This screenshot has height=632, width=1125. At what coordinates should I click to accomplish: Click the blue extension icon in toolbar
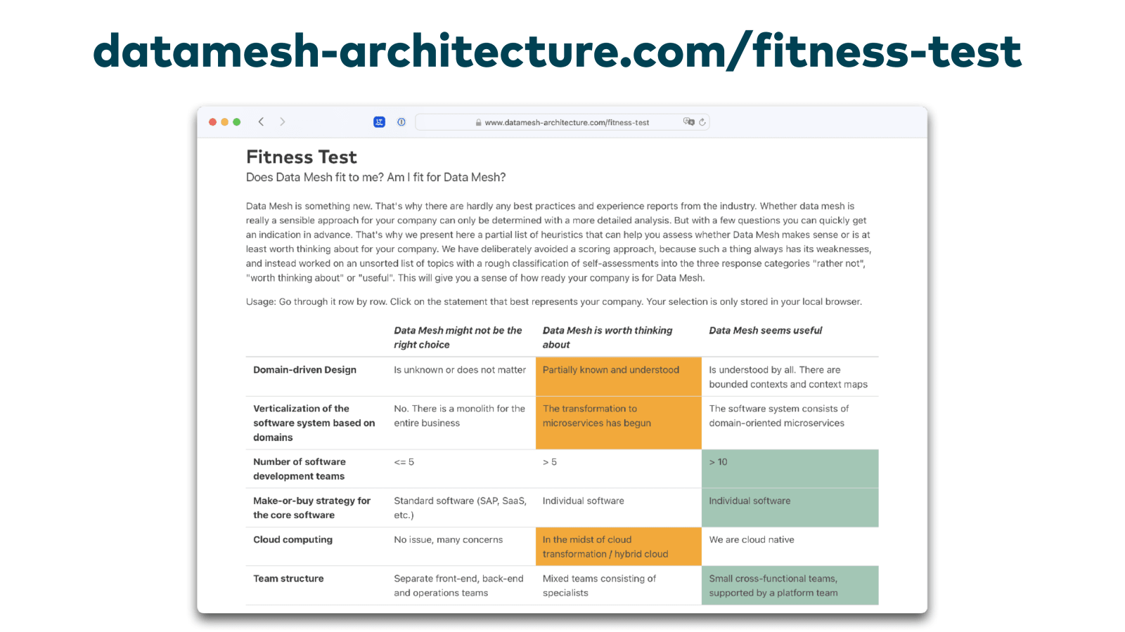(379, 122)
